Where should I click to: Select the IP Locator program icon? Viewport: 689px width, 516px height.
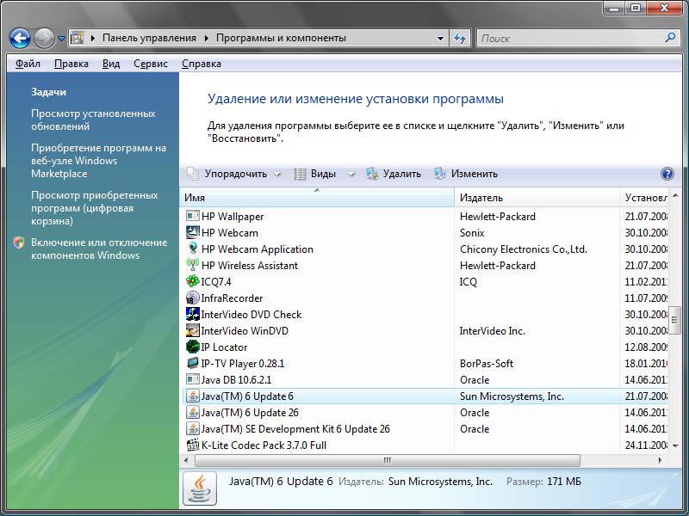pyautogui.click(x=193, y=347)
